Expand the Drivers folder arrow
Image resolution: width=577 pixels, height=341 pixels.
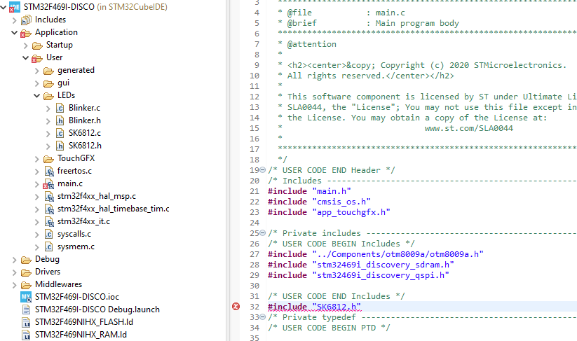tap(14, 272)
